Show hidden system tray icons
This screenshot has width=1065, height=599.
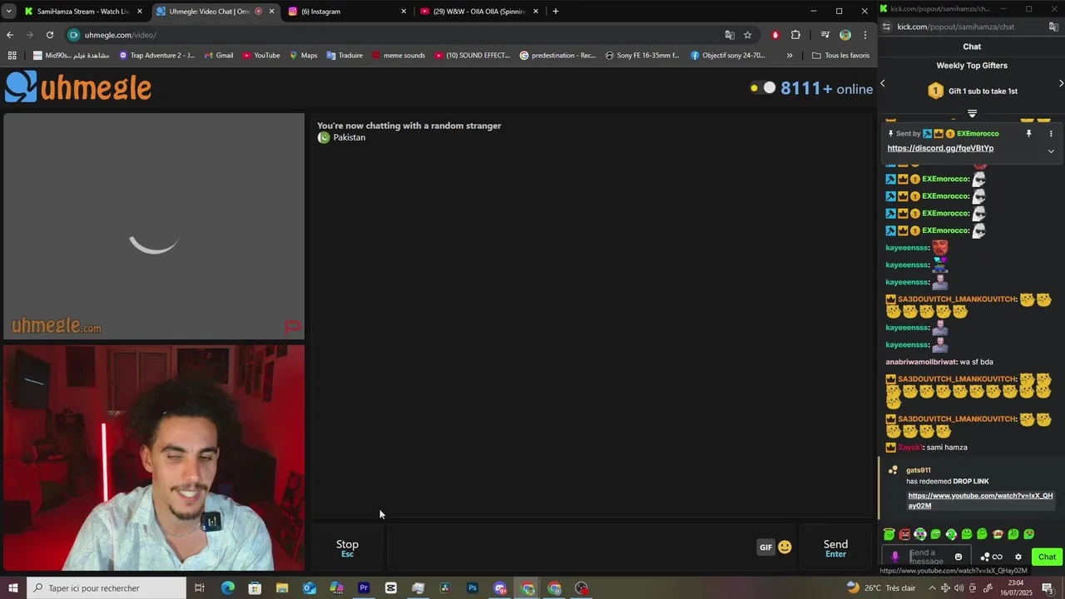pos(932,588)
